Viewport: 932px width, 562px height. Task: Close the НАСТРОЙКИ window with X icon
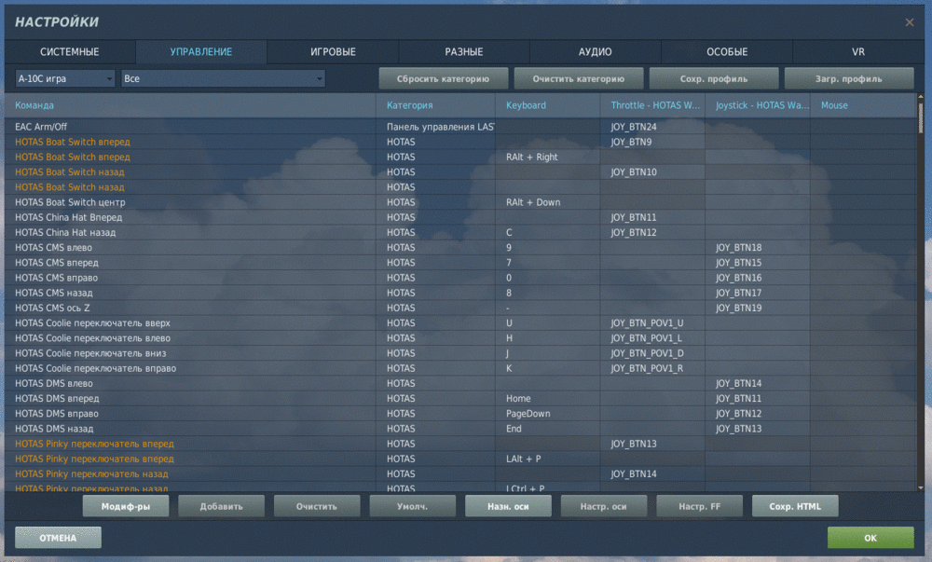pyautogui.click(x=910, y=22)
